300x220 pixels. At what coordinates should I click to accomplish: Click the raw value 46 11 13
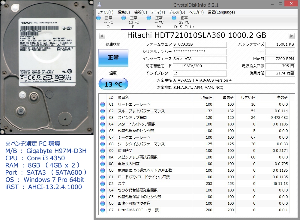coord(280,184)
